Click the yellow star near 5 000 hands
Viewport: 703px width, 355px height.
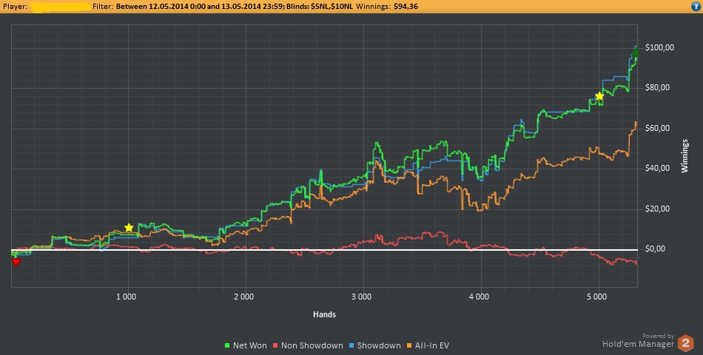coord(599,97)
